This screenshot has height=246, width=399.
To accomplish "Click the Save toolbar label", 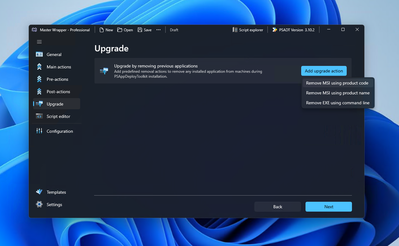I will point(148,30).
